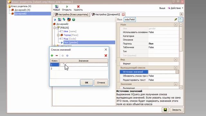Image resolution: width=206 pixels, height=116 pixels.
Task: Click the blue field icon in settings toolbar
Action: (x=55, y=20)
